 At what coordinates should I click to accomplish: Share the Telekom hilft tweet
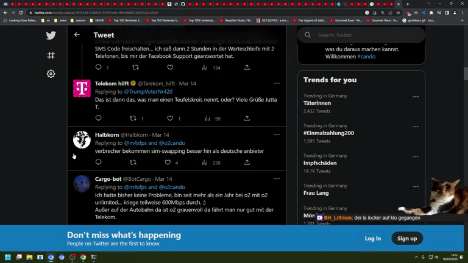click(247, 118)
